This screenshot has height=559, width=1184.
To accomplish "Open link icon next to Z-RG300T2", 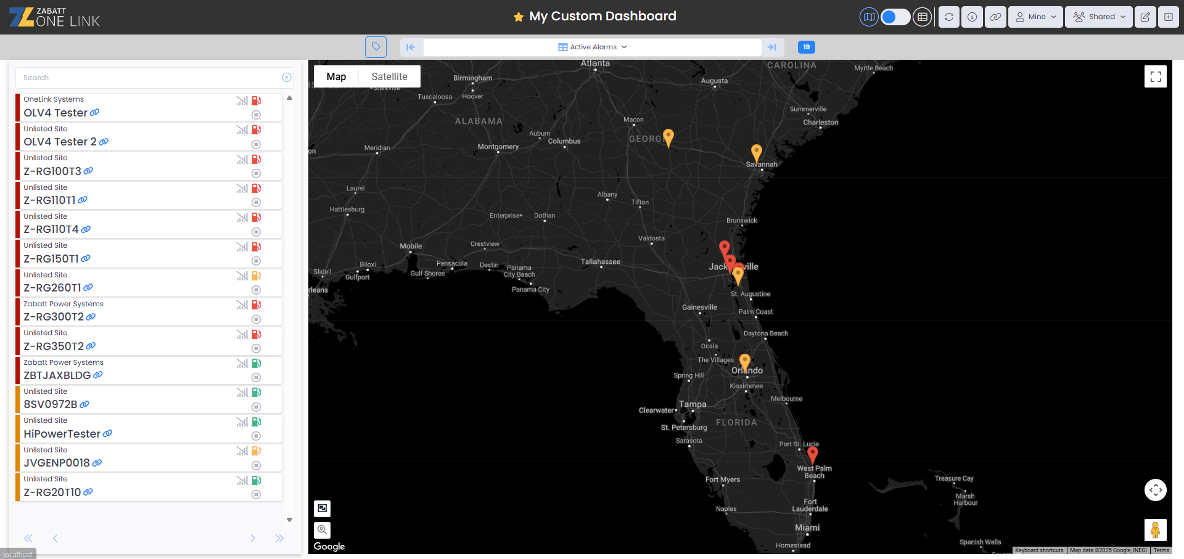I will click(91, 317).
